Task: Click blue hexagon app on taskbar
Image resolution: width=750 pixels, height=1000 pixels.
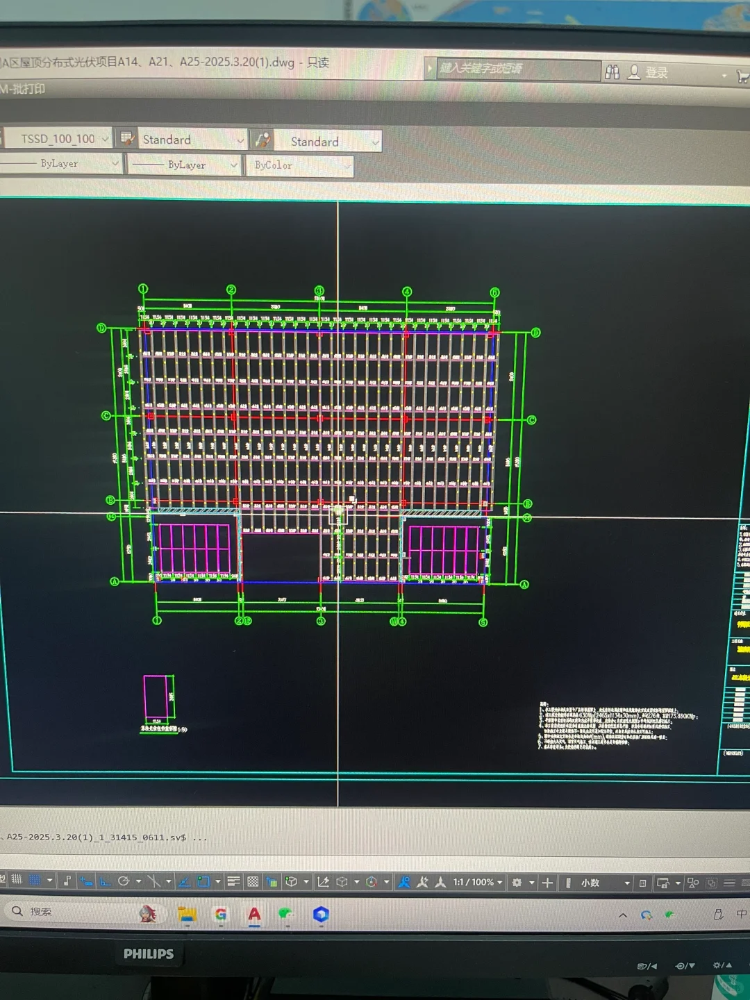Action: point(320,915)
